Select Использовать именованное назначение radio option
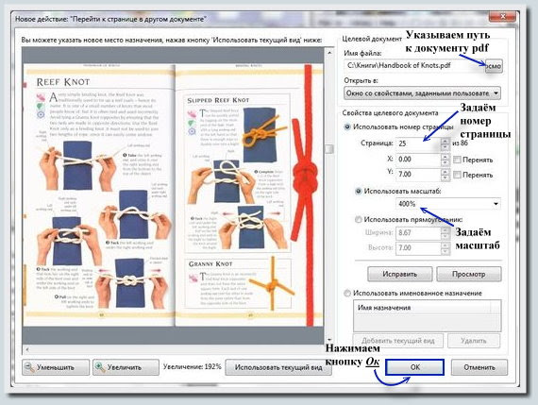The image size is (538, 405). click(347, 294)
